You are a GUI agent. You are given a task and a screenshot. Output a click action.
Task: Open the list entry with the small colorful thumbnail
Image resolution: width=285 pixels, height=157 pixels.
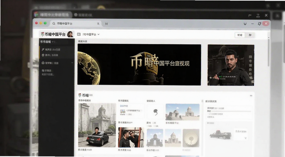pyautogui.click(x=131, y=111)
